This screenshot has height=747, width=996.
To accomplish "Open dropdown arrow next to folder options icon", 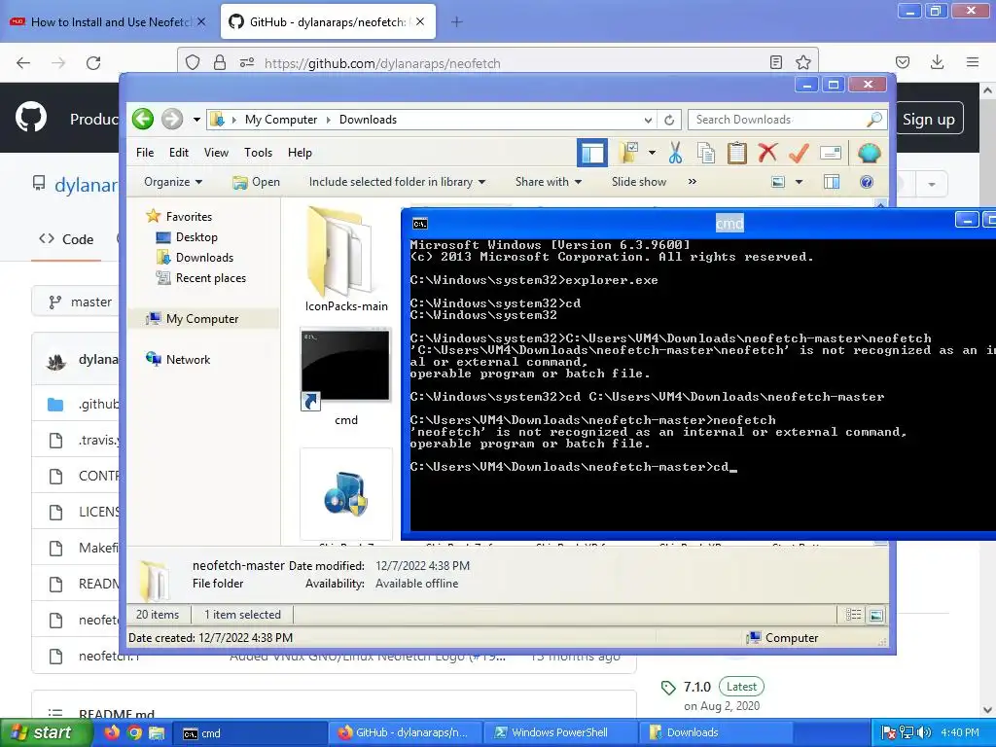I will tap(652, 153).
